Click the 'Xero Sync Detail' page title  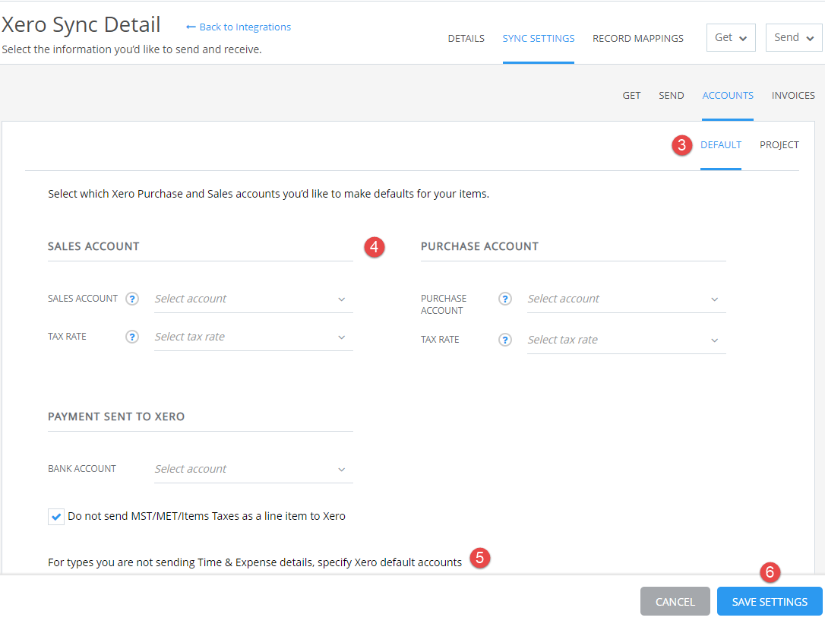(x=81, y=25)
